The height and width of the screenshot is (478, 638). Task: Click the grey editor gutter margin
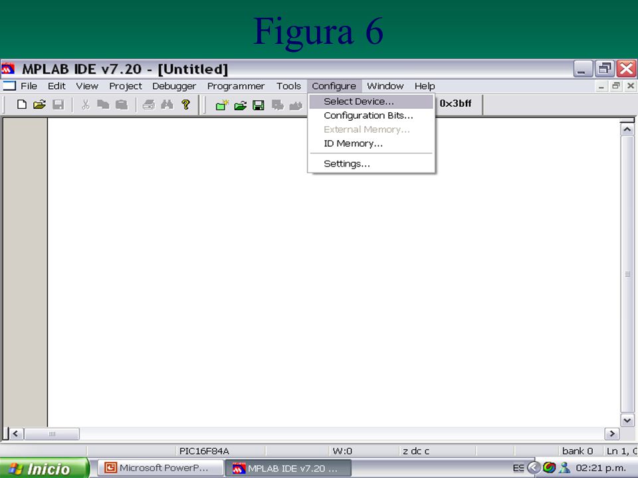(25, 272)
